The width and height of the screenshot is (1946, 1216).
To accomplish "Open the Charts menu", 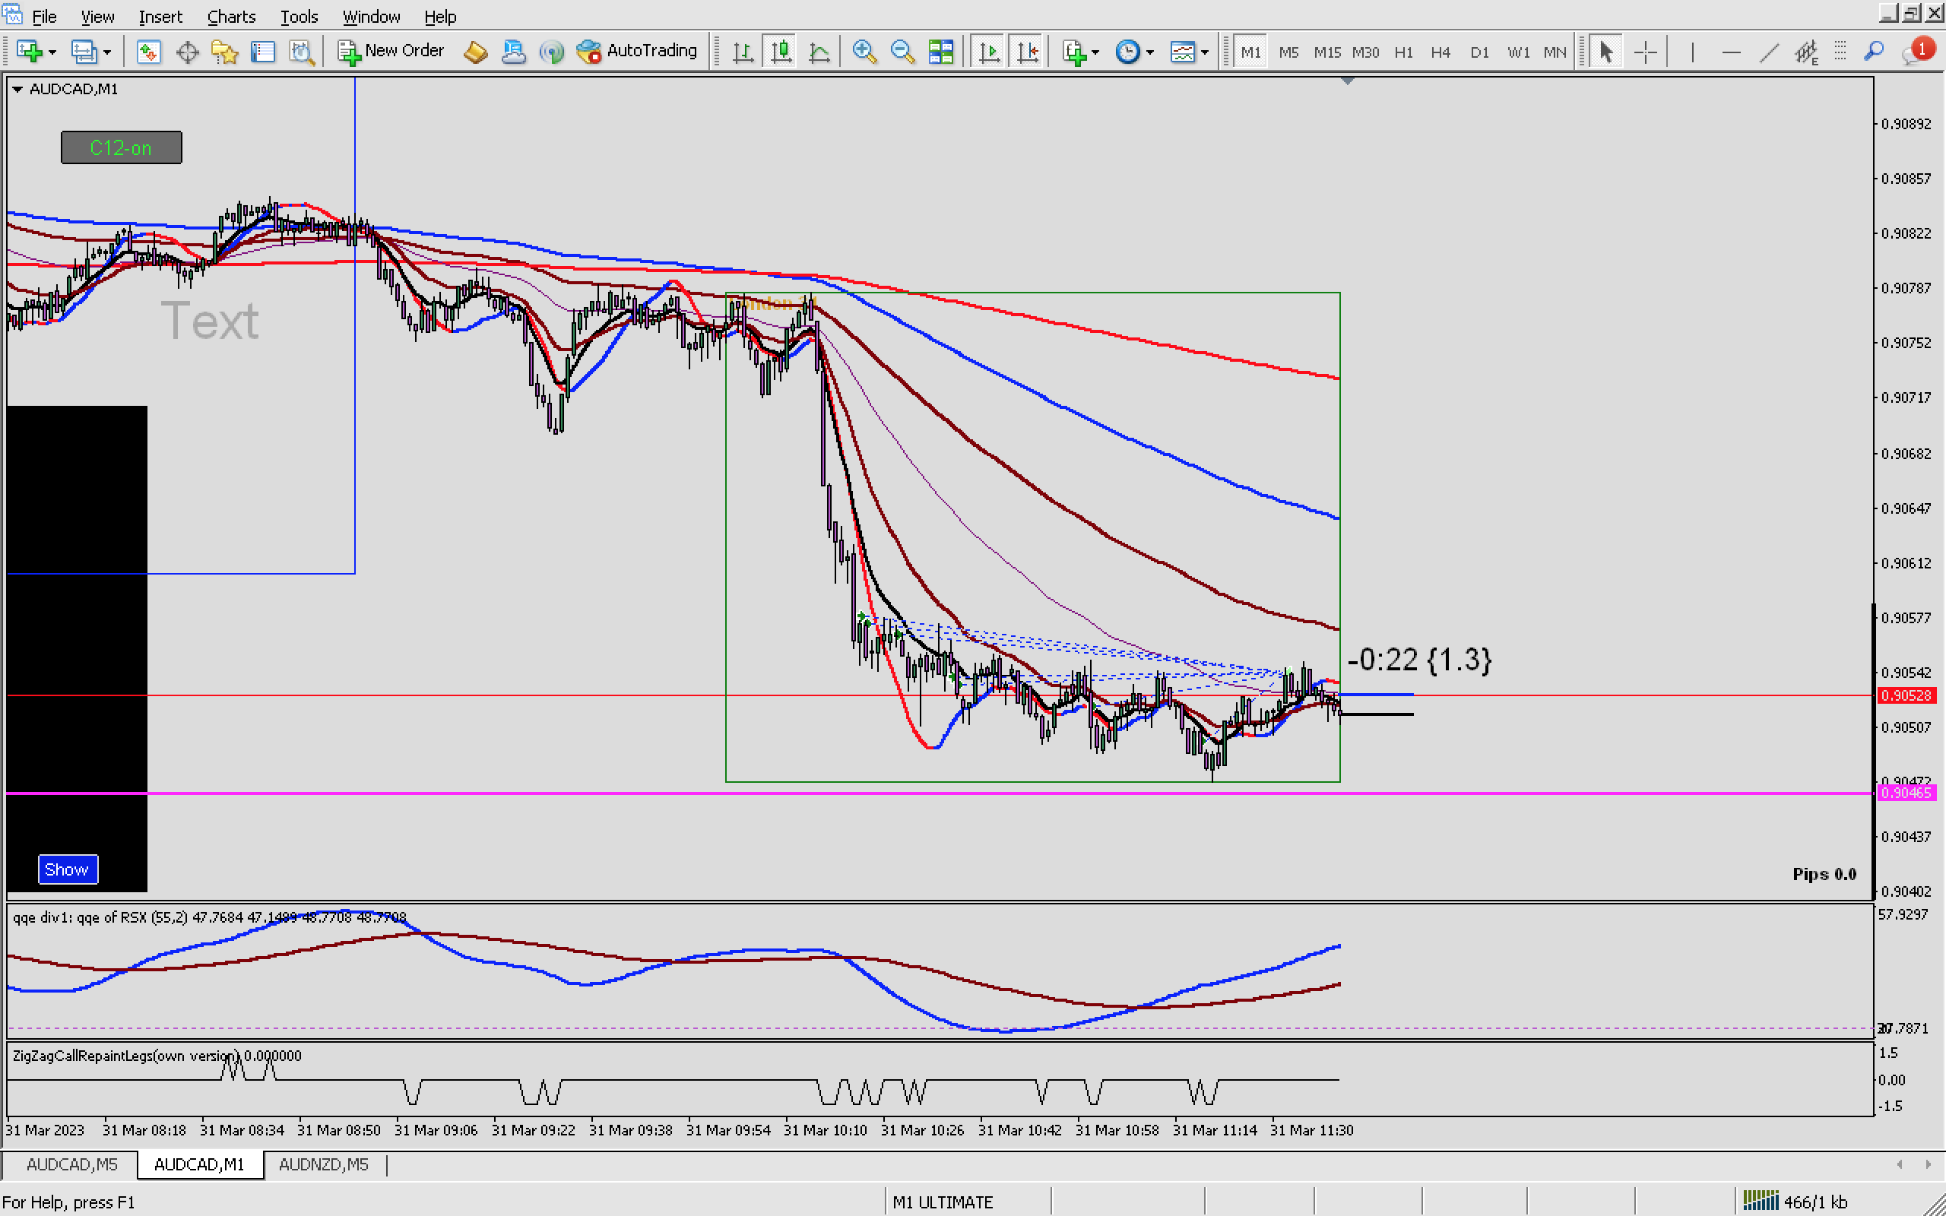I will click(x=231, y=16).
